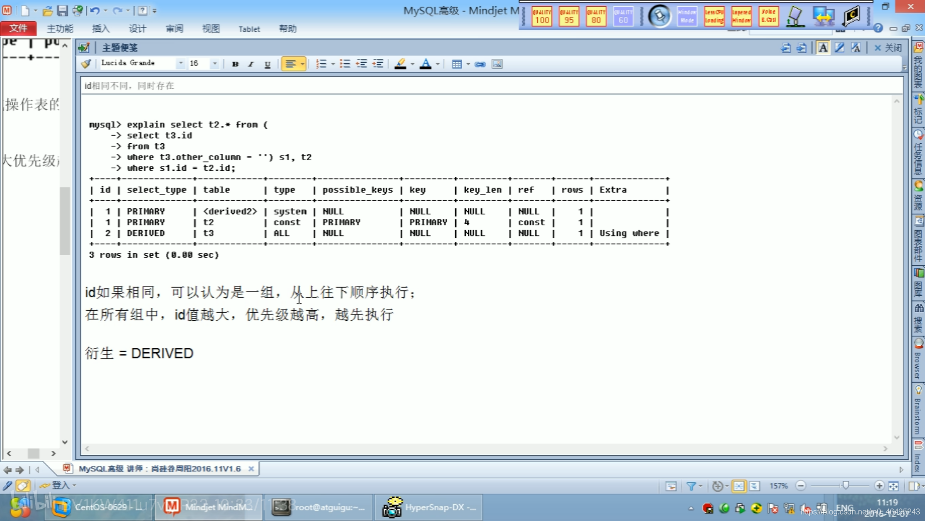Toggle underline formatting
This screenshot has width=925, height=521.
pyautogui.click(x=267, y=64)
